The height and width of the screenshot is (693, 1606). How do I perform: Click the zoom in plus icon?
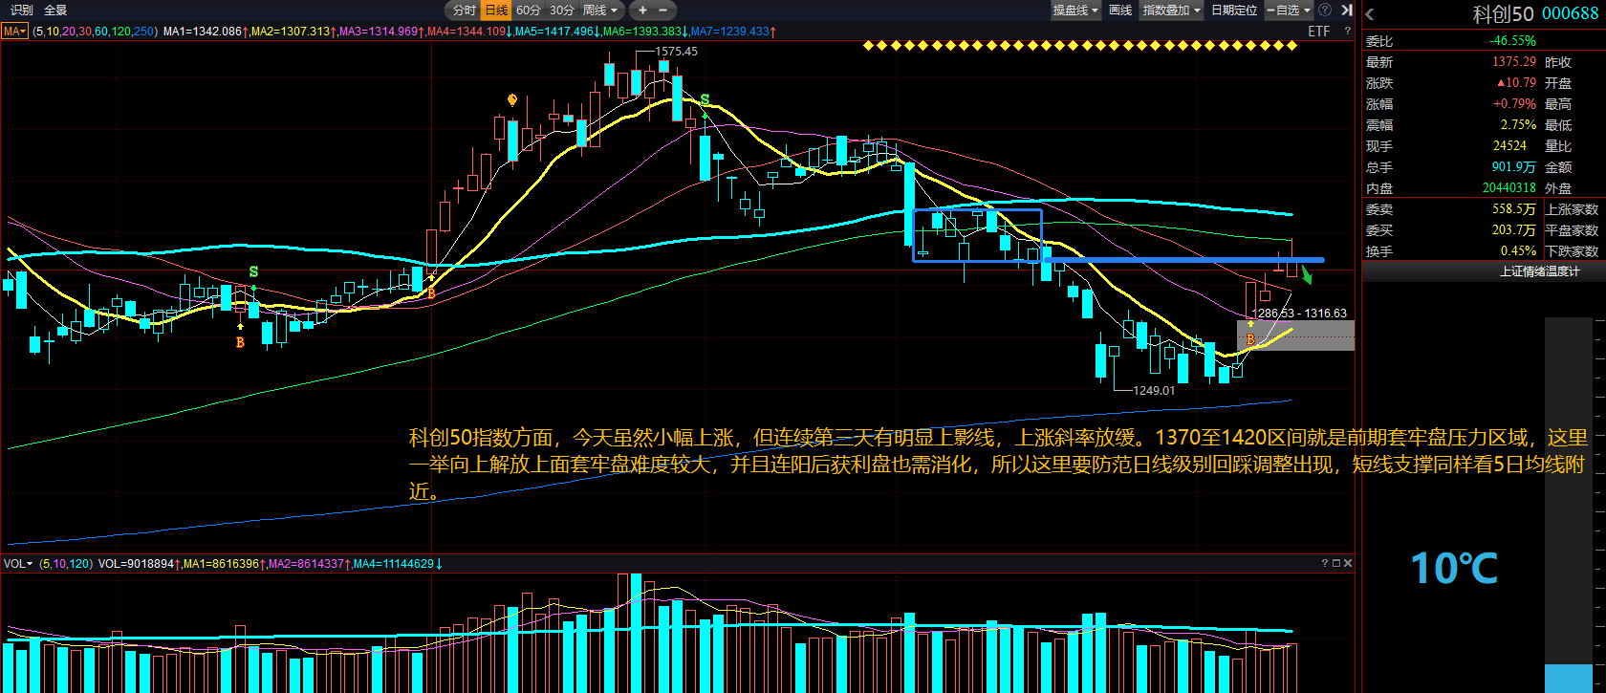pyautogui.click(x=642, y=11)
